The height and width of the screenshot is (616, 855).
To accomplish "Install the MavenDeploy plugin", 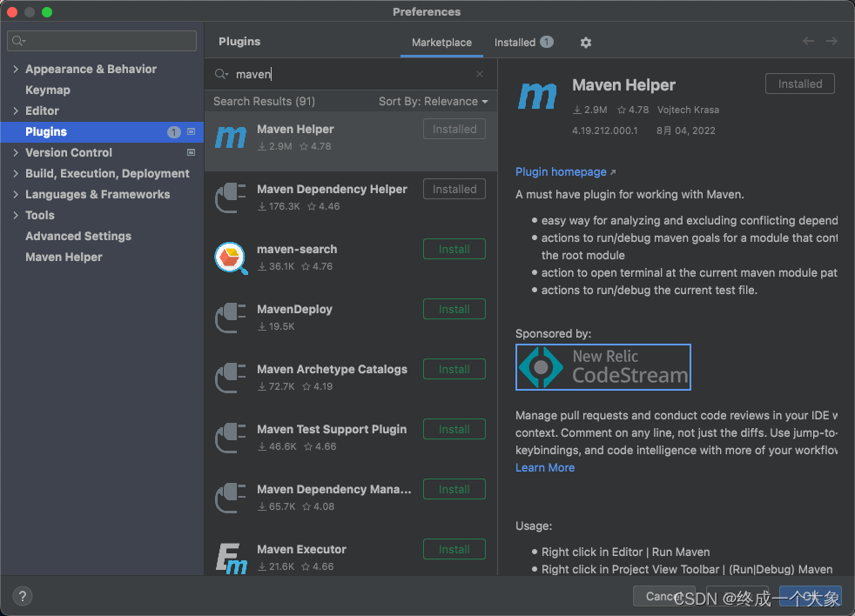I will point(454,309).
